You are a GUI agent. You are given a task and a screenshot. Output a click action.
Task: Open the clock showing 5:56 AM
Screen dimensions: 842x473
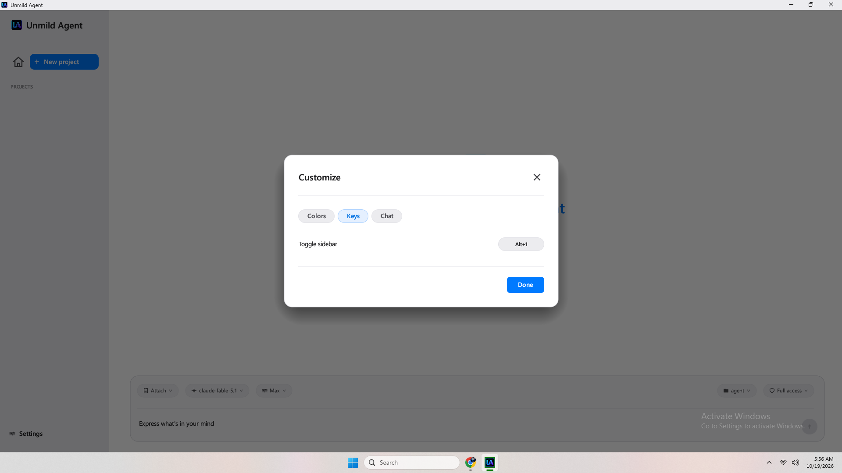[820, 462]
